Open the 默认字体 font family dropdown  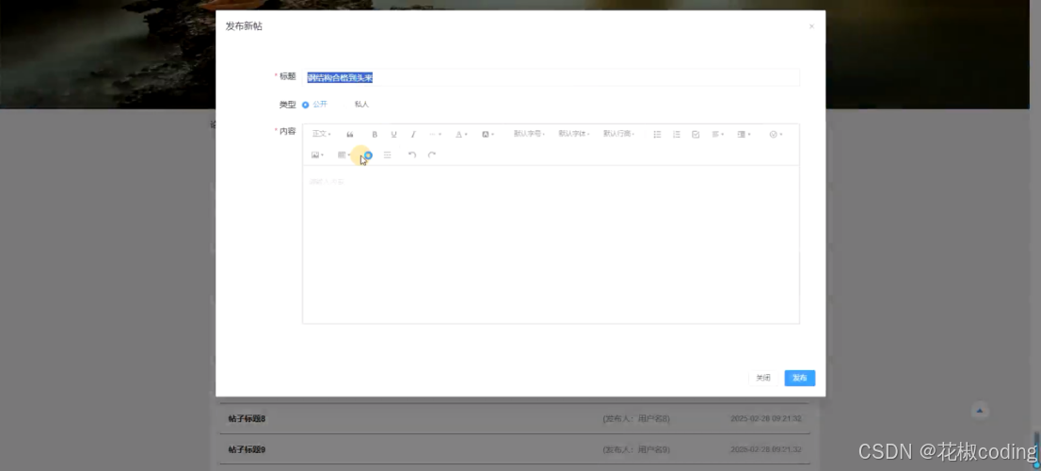point(573,134)
